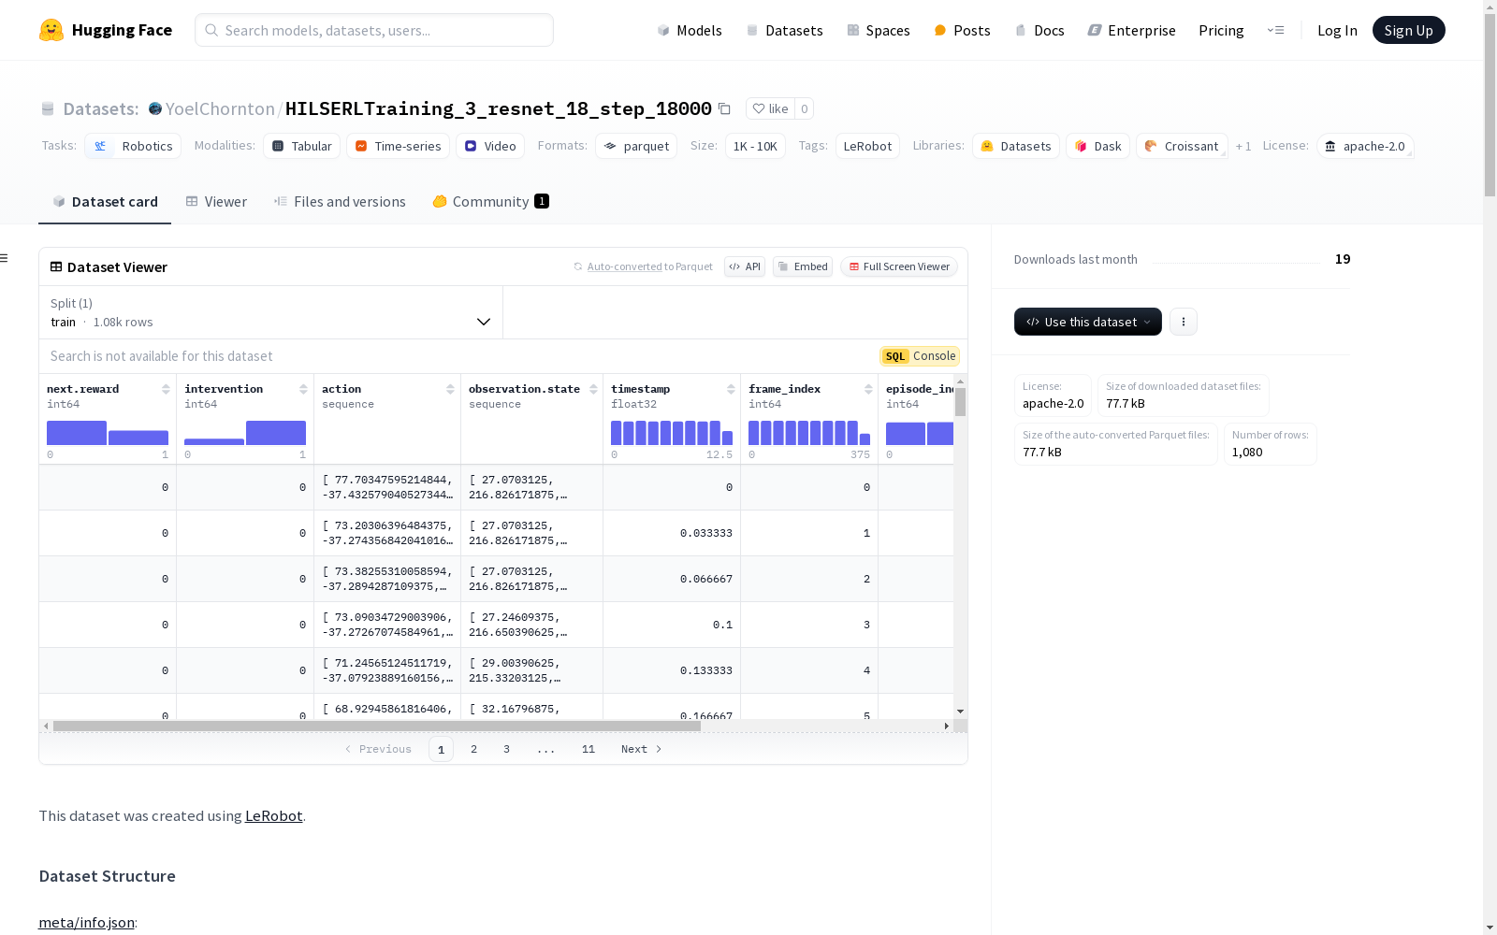The height and width of the screenshot is (935, 1497).
Task: Switch to the Dataset card tab
Action: [105, 202]
